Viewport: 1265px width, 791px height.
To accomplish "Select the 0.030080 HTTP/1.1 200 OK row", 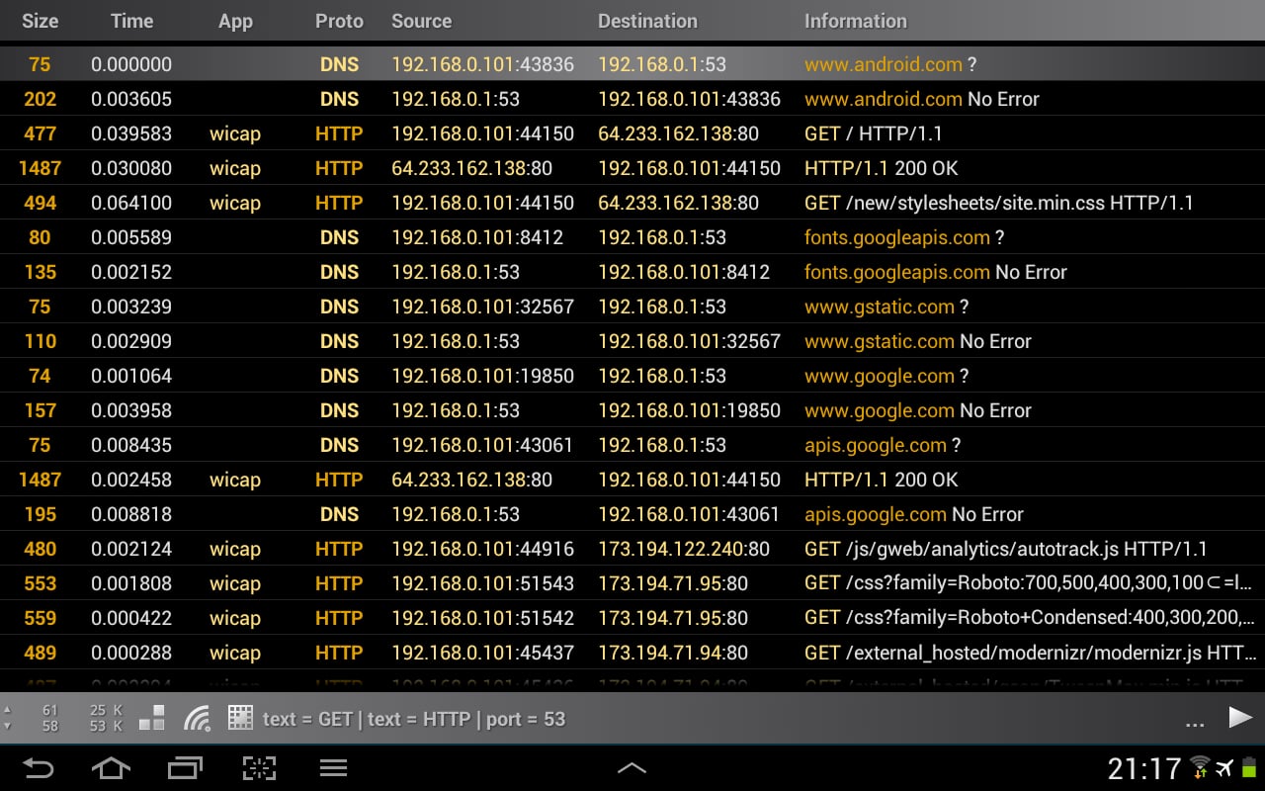I will point(632,168).
